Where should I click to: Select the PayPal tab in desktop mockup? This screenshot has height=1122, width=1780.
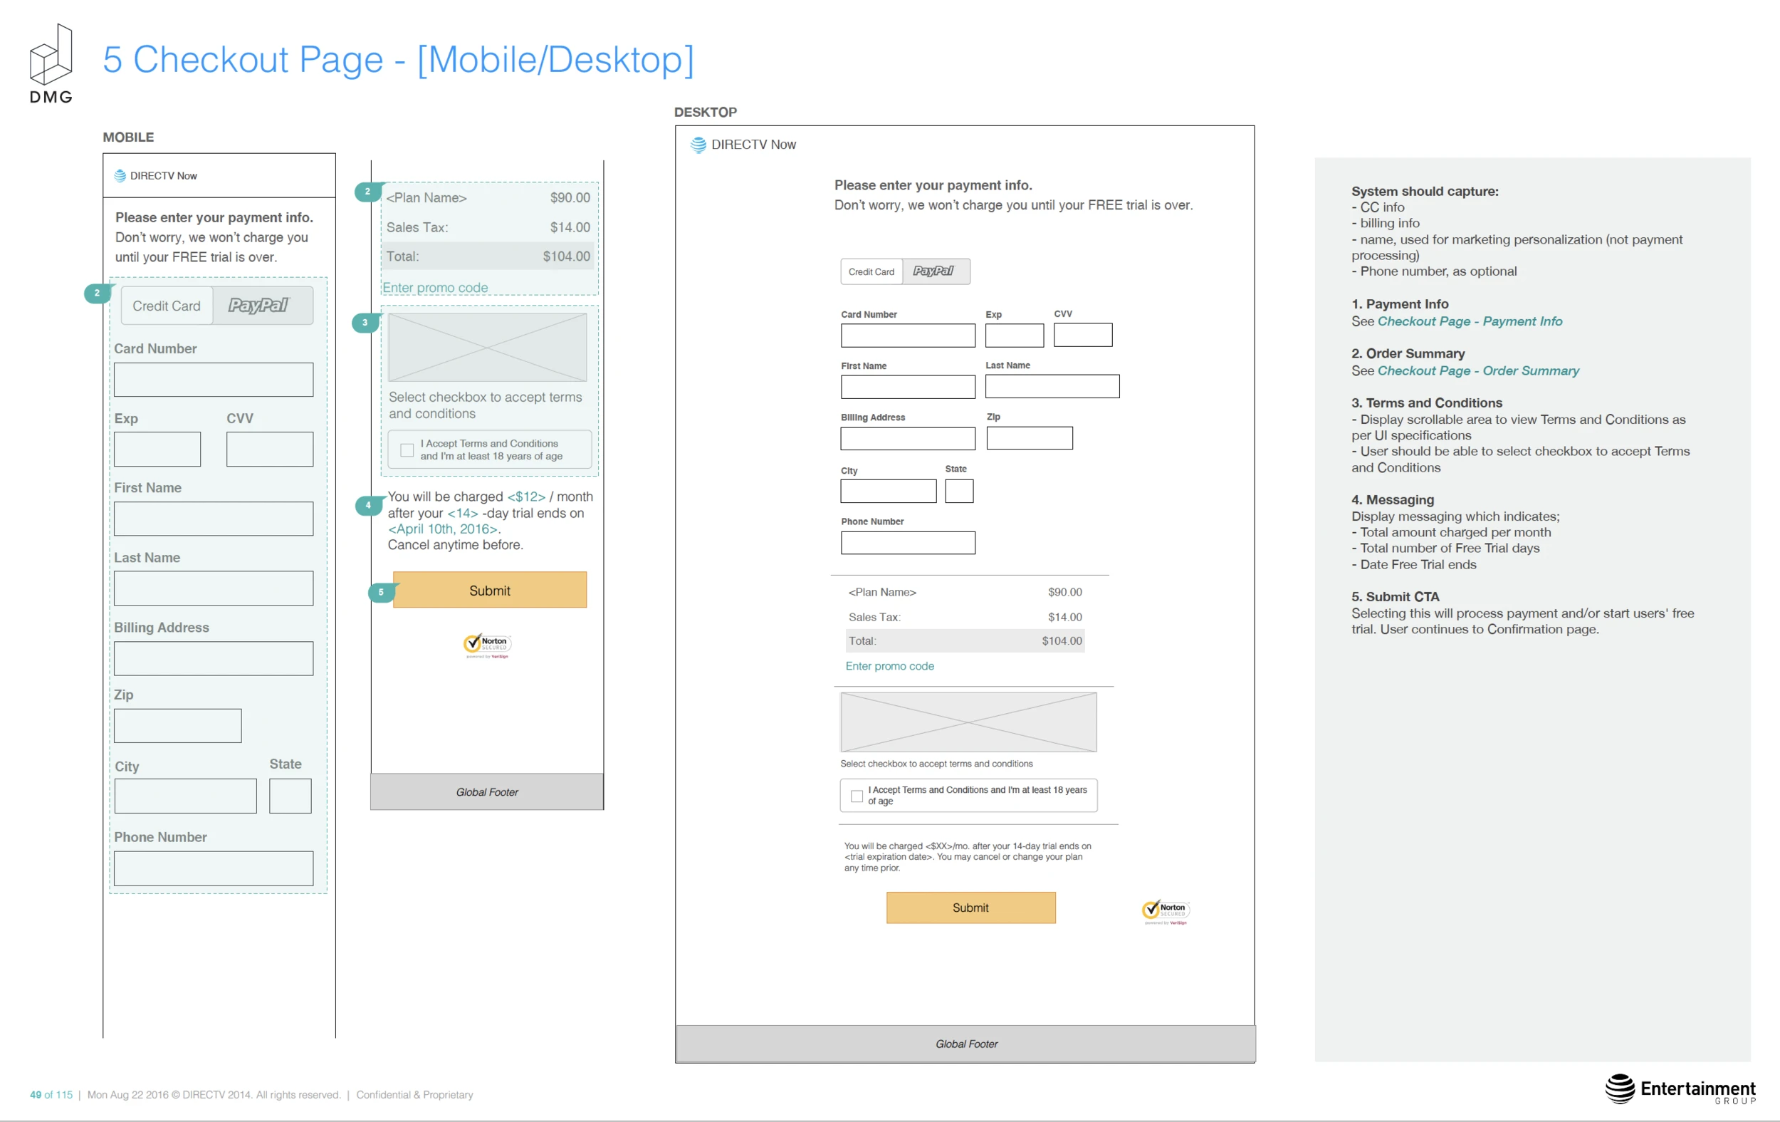[936, 272]
